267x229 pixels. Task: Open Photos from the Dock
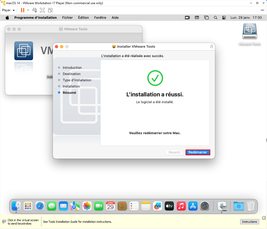pos(87,206)
